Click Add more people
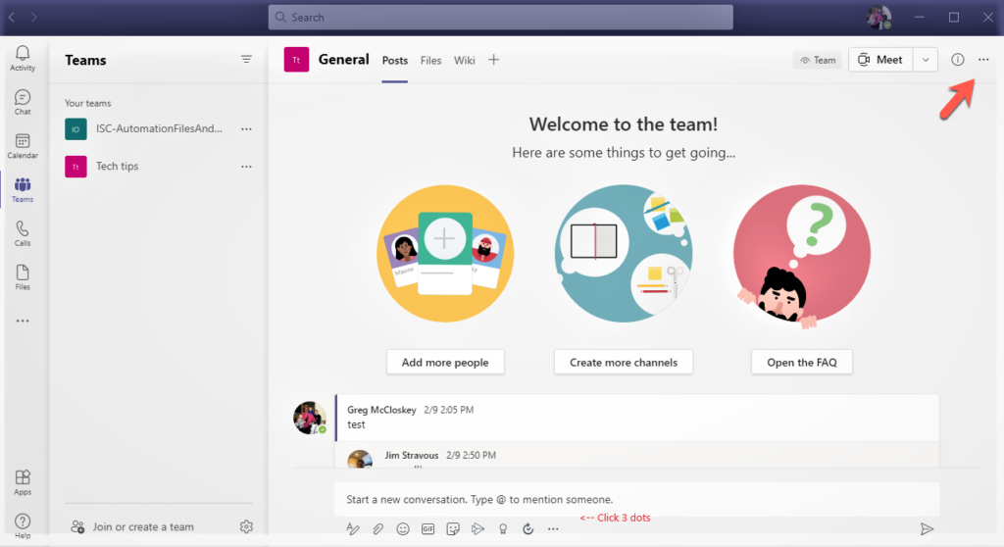This screenshot has width=1004, height=547. pos(445,363)
